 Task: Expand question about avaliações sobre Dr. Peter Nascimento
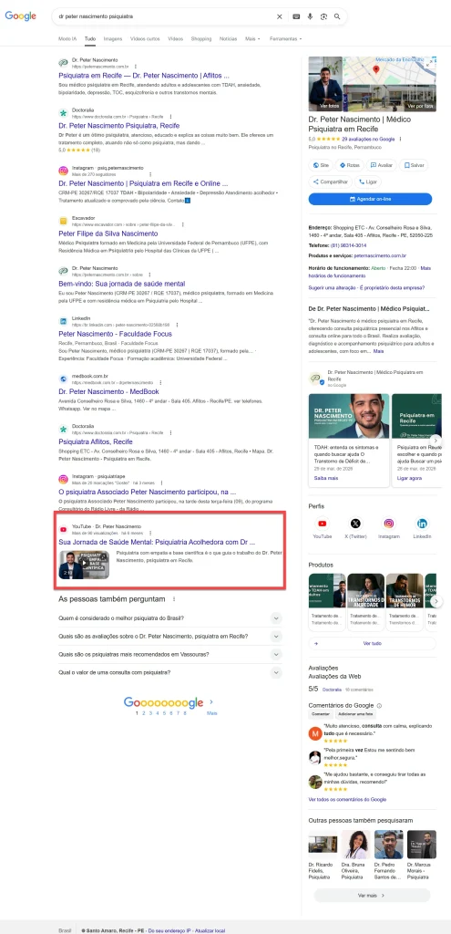pos(170,636)
